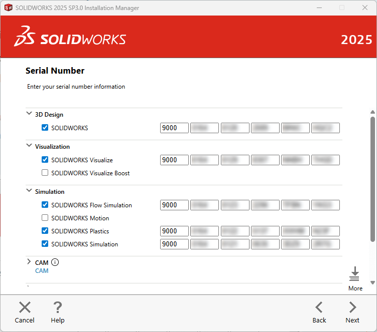Click first serial field for Plastics row
377x332 pixels.
coord(174,231)
